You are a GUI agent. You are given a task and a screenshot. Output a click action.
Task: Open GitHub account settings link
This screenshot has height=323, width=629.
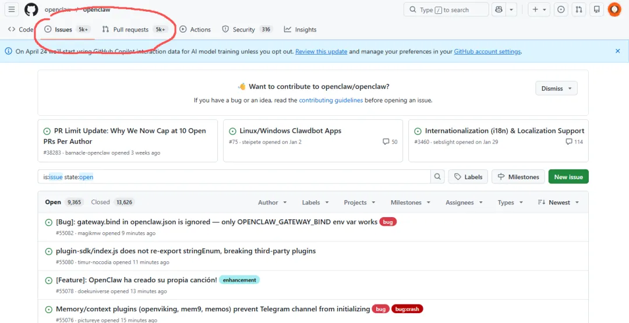pyautogui.click(x=487, y=51)
